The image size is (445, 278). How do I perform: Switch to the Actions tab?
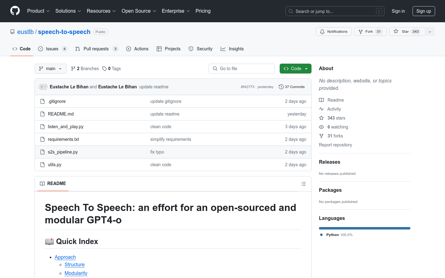[x=137, y=49]
